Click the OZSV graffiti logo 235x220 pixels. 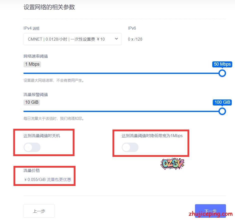click(172, 164)
